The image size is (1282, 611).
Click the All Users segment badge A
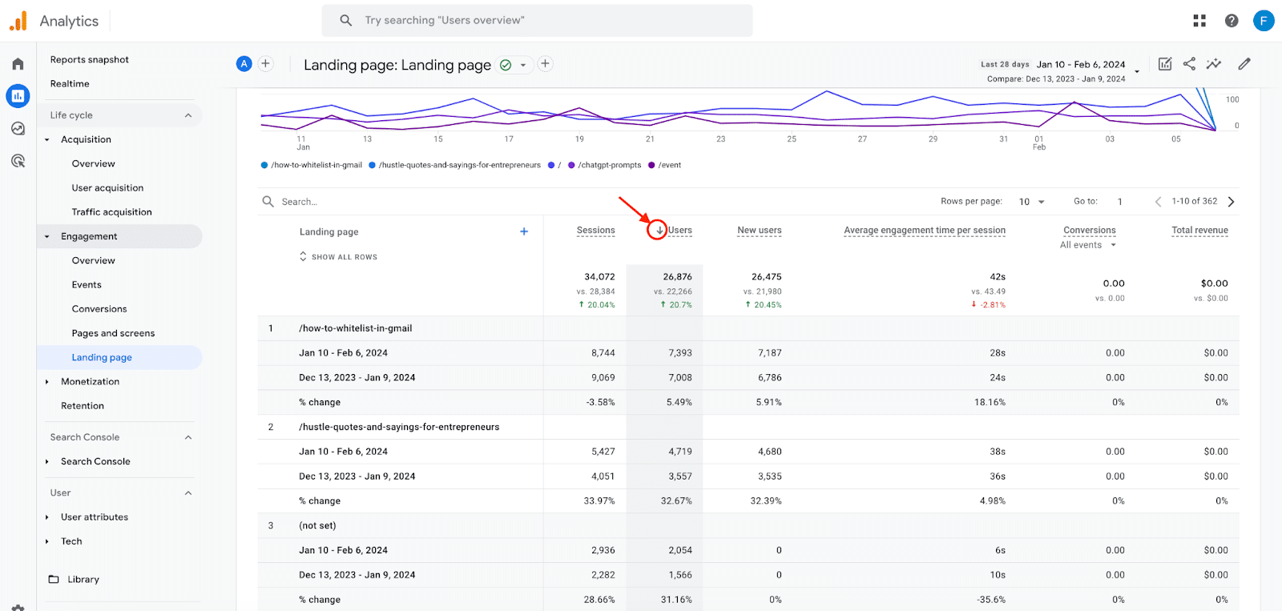(x=244, y=64)
